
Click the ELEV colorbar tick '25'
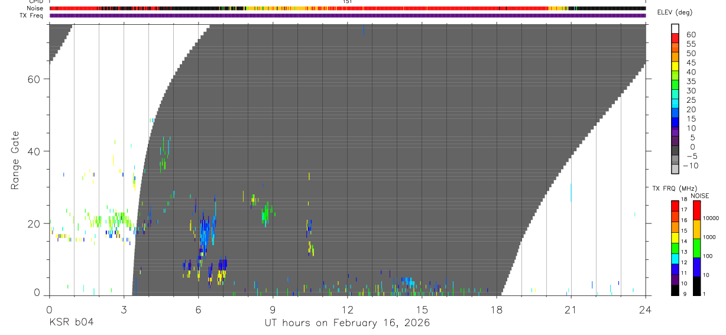click(x=691, y=100)
